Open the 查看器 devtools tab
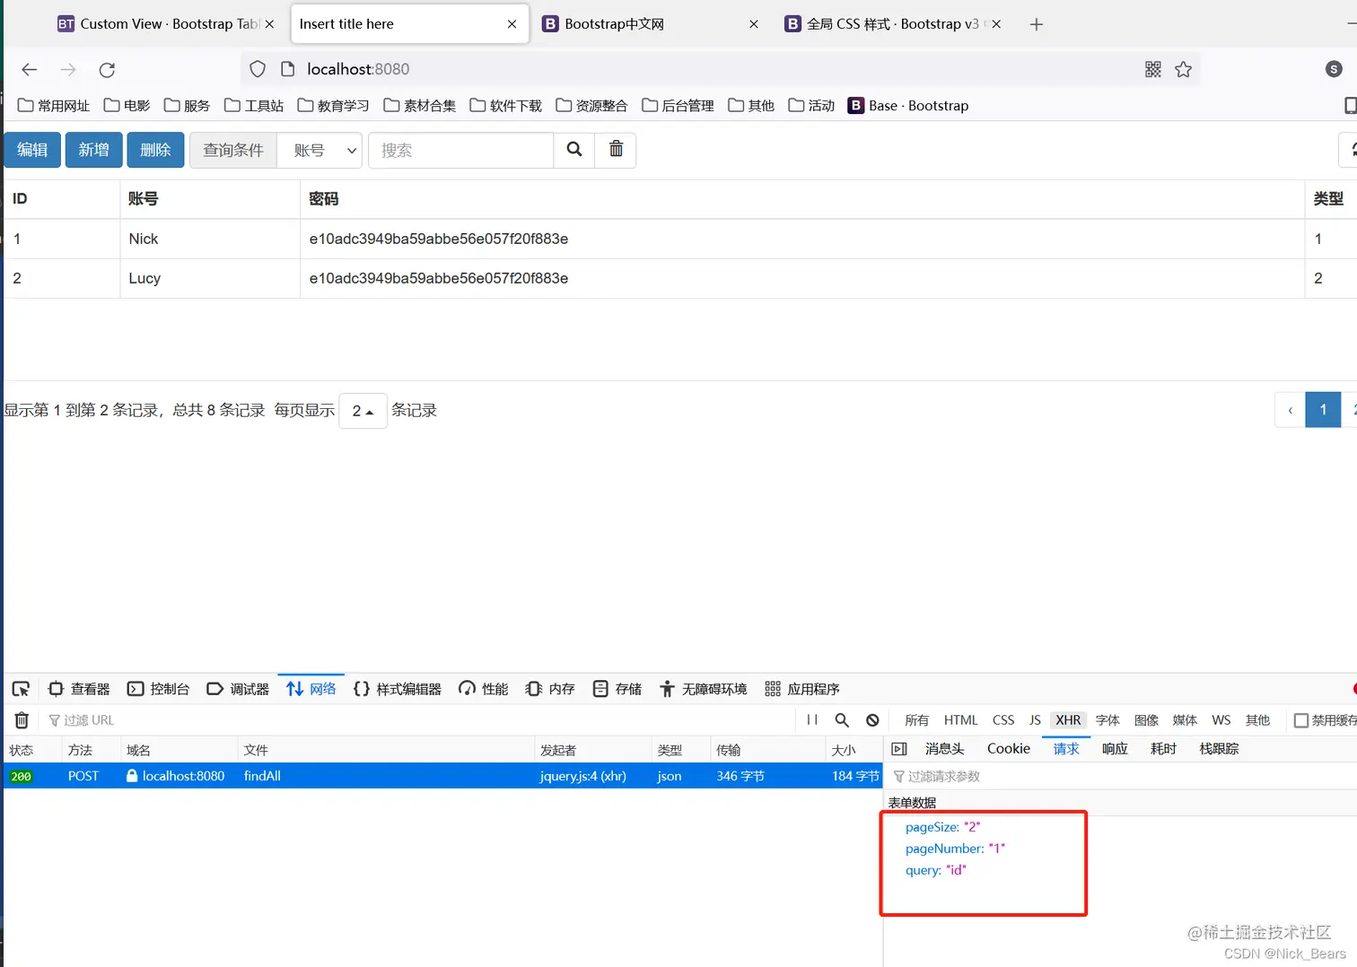Viewport: 1357px width, 967px height. pos(79,689)
